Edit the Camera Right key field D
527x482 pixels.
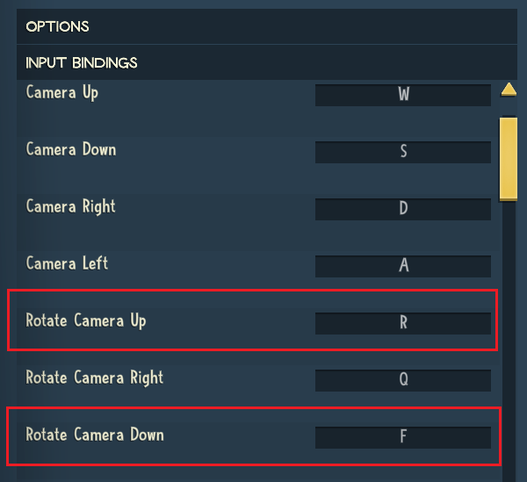point(403,209)
